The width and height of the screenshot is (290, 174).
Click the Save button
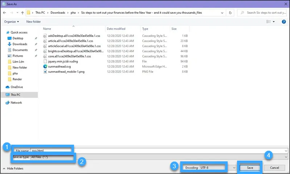click(x=250, y=168)
